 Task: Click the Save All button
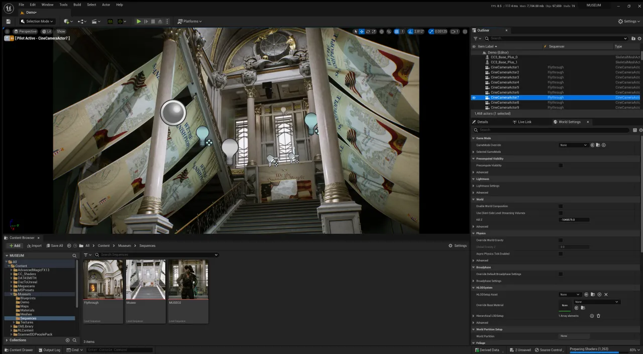(55, 245)
